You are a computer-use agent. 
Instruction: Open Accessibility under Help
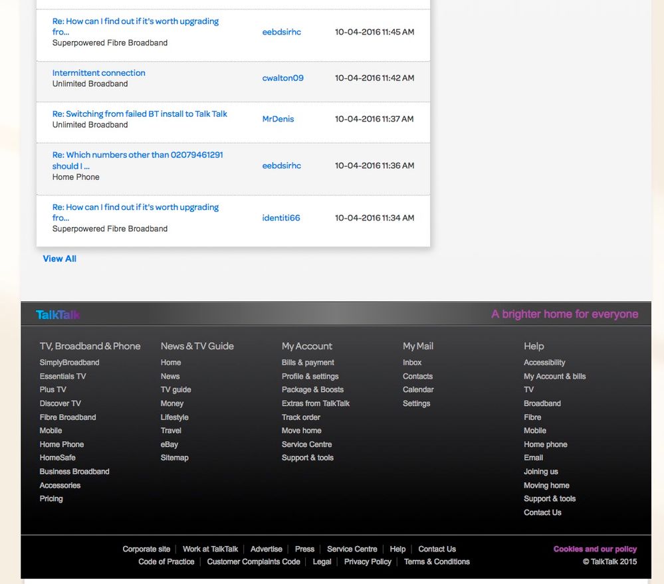(544, 363)
